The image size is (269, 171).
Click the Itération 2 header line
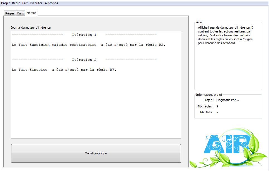[x=84, y=60]
